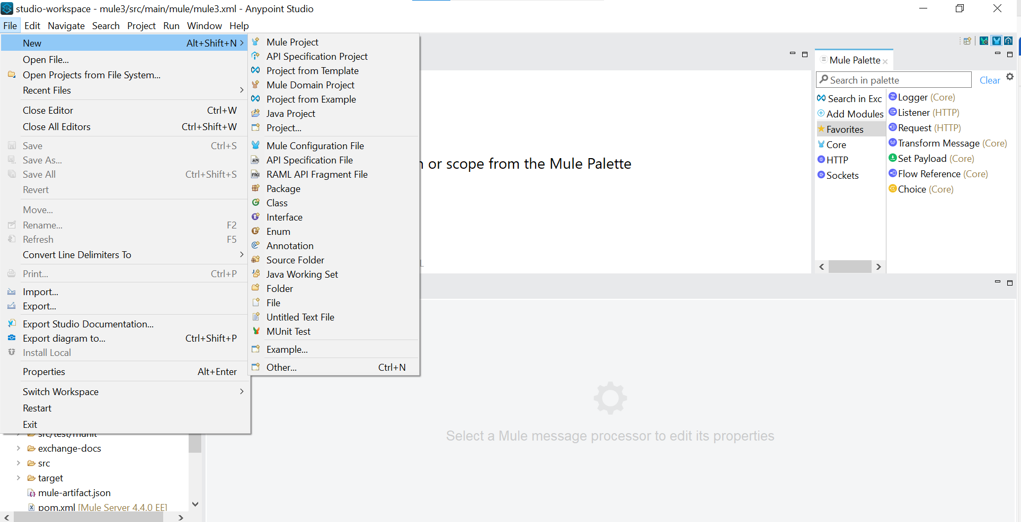1021x522 pixels.
Task: Open the Window menu
Action: click(x=205, y=25)
